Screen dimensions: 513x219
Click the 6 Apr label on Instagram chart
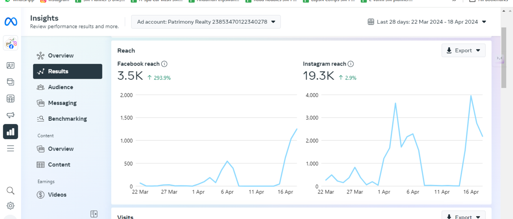pos(413,192)
